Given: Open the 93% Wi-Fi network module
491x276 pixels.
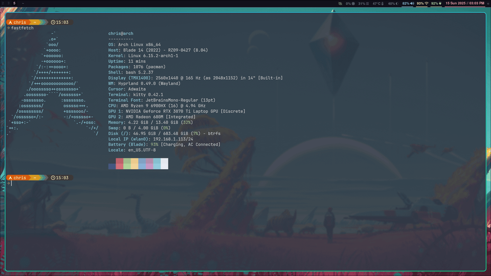Looking at the screenshot, I should (x=422, y=4).
